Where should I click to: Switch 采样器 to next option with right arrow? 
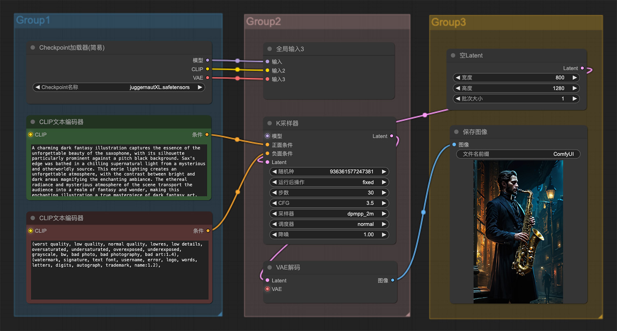(x=384, y=214)
